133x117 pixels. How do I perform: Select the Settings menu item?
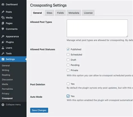coord(13,59)
